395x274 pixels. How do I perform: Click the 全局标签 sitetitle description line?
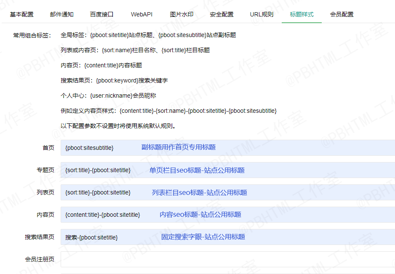coord(148,35)
